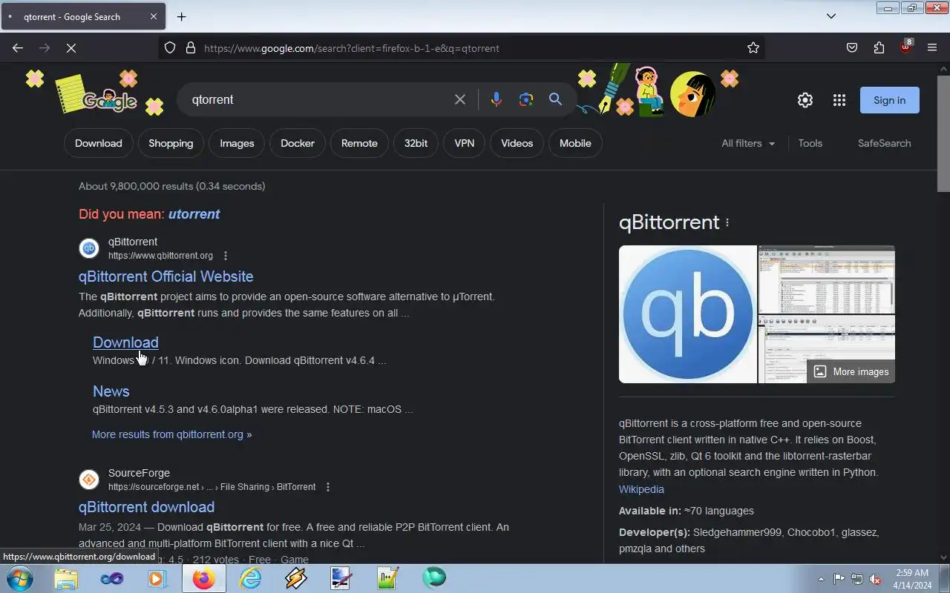This screenshot has height=593, width=950.
Task: Open the taskbar clock and date
Action: (x=912, y=579)
